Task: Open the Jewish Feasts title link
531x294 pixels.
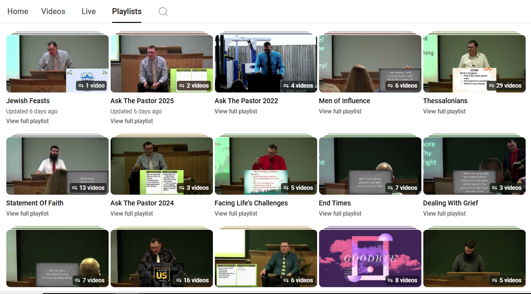Action: point(28,101)
